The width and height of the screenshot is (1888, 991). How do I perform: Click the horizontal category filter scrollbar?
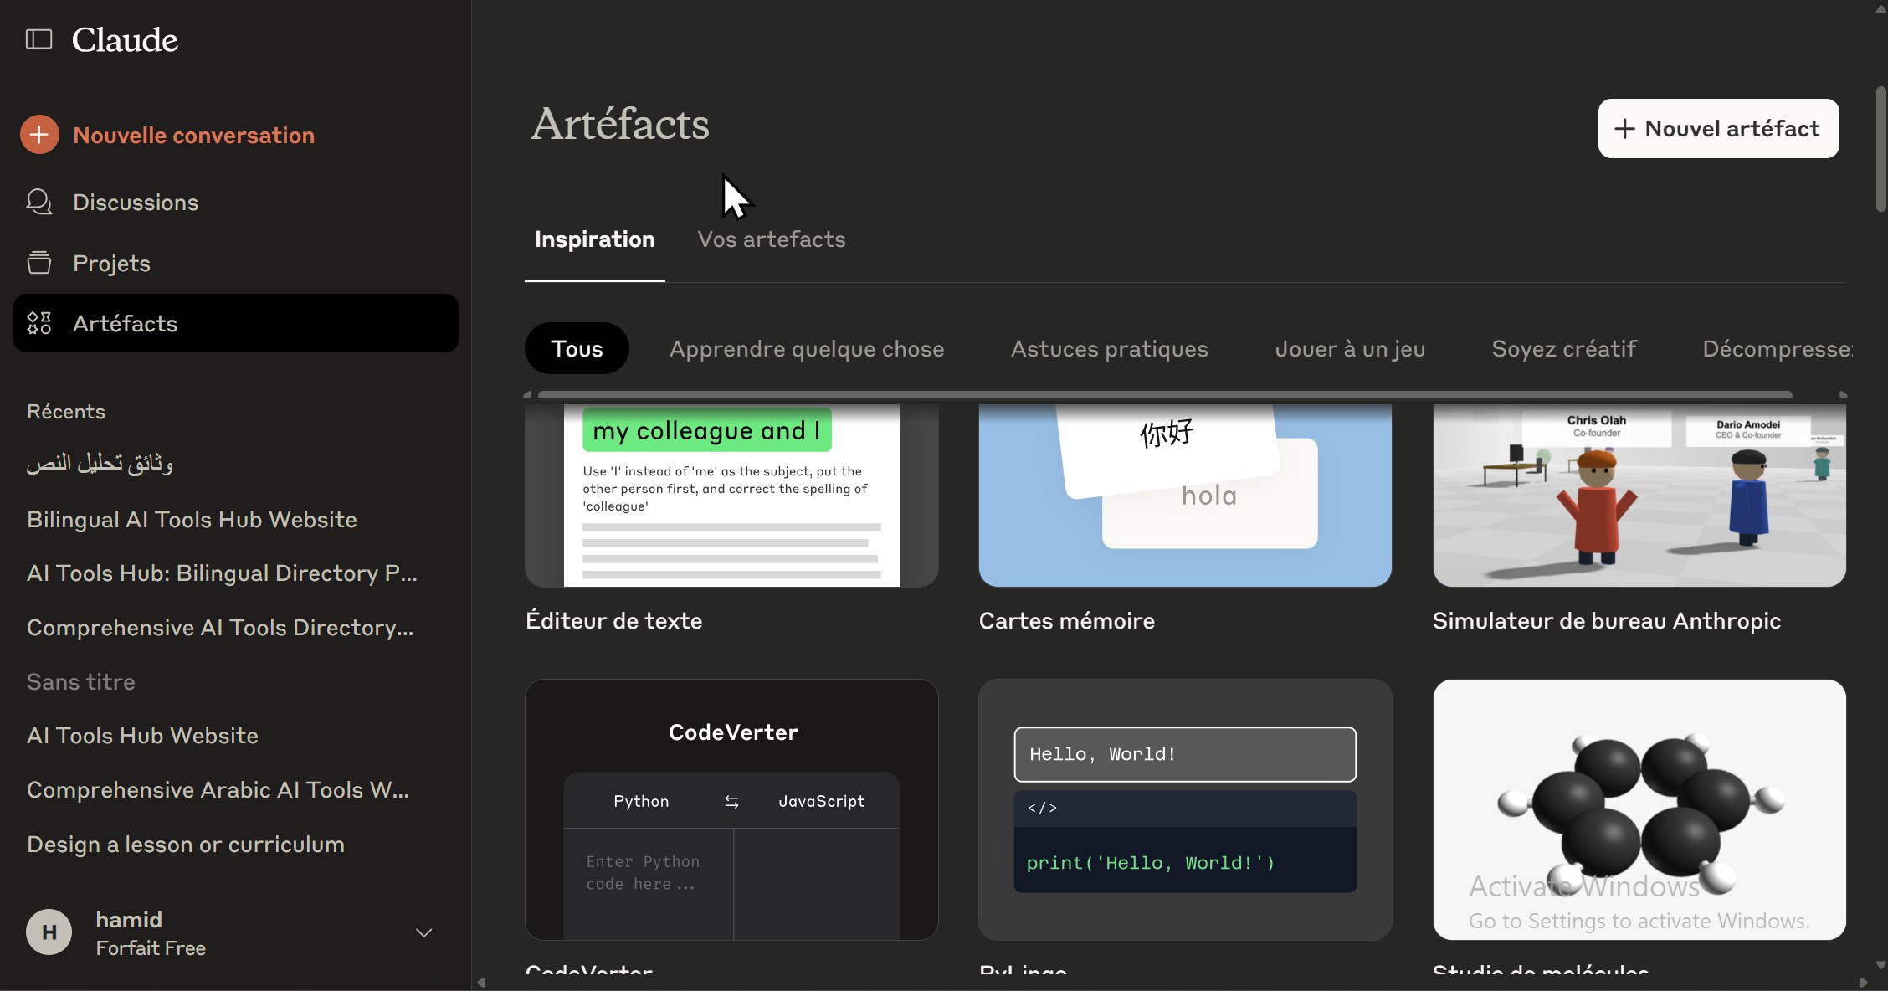(x=1163, y=394)
